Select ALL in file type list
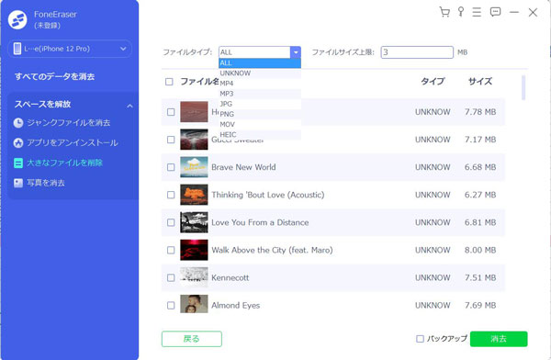Viewport: 551px width, 360px height. click(260, 63)
